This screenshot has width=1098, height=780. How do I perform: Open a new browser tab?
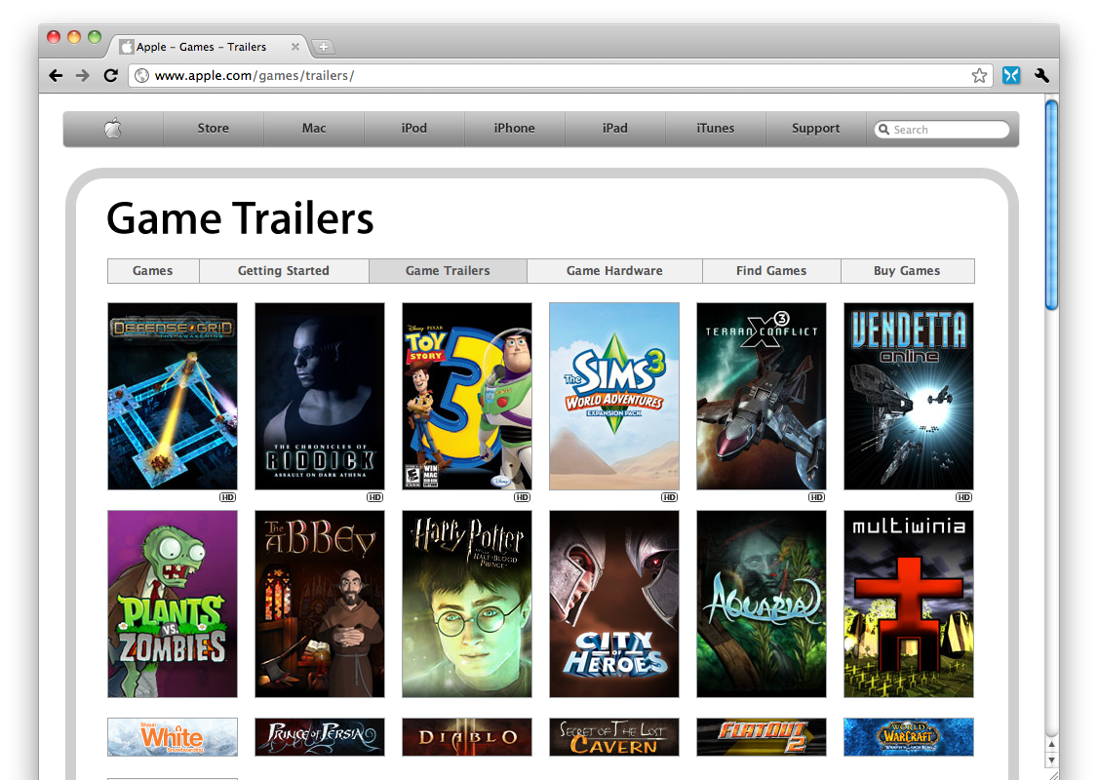(324, 47)
